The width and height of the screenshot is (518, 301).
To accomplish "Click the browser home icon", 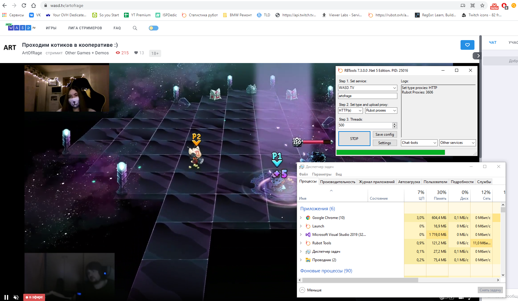I will [34, 5].
